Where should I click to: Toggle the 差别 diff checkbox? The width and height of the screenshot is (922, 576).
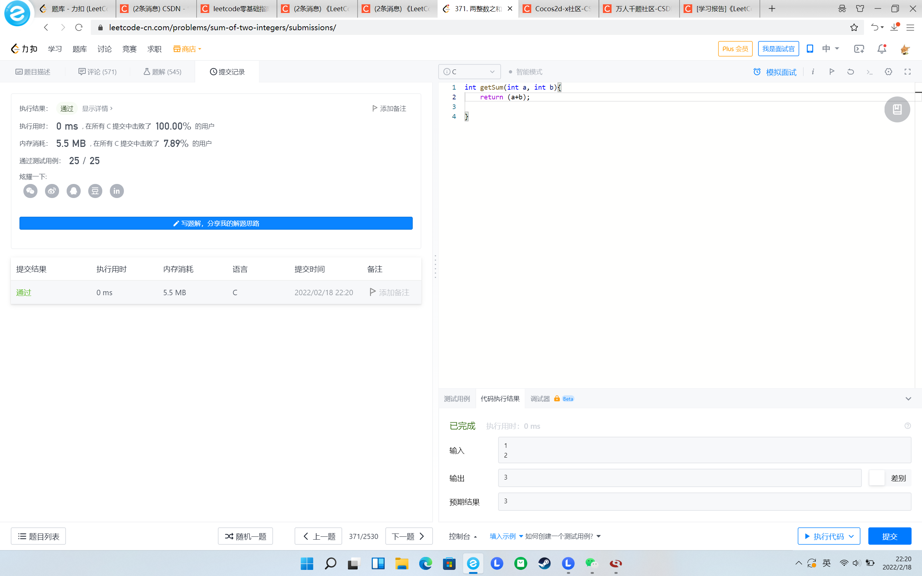tap(876, 478)
